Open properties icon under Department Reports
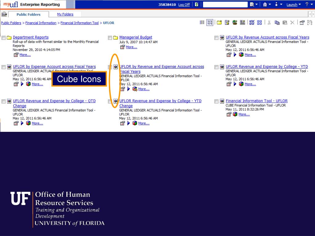Viewport: 315px width, 236px height. [16, 55]
